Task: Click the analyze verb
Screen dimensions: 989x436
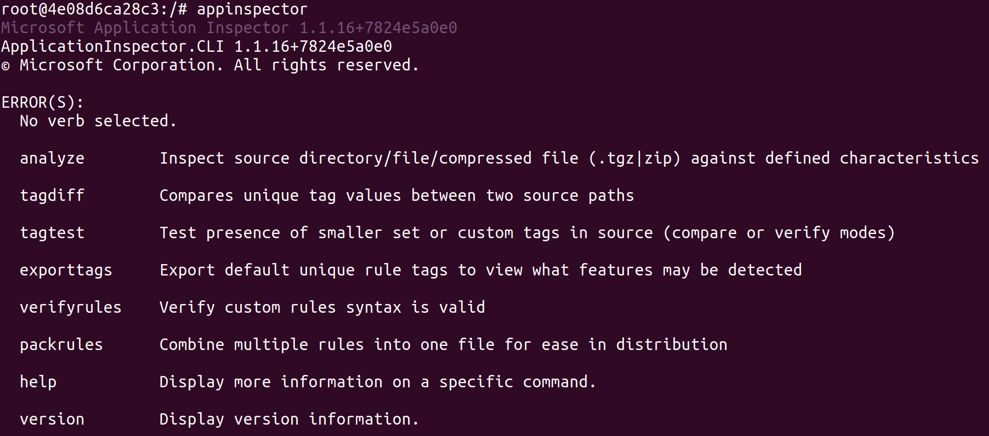Action: [x=52, y=158]
